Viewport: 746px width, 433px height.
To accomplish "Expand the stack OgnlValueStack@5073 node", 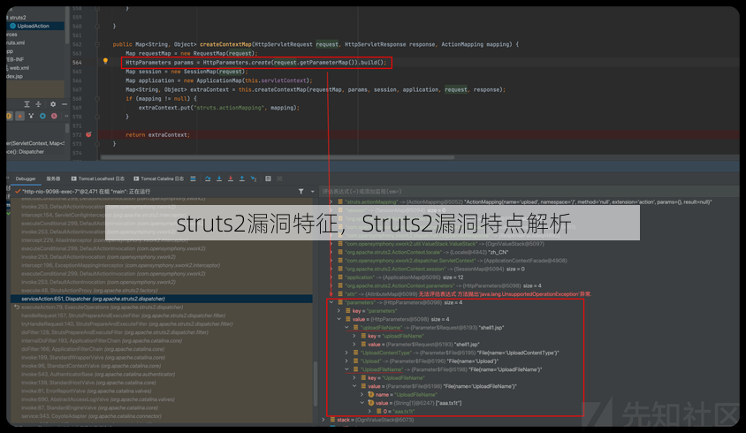I will [324, 420].
